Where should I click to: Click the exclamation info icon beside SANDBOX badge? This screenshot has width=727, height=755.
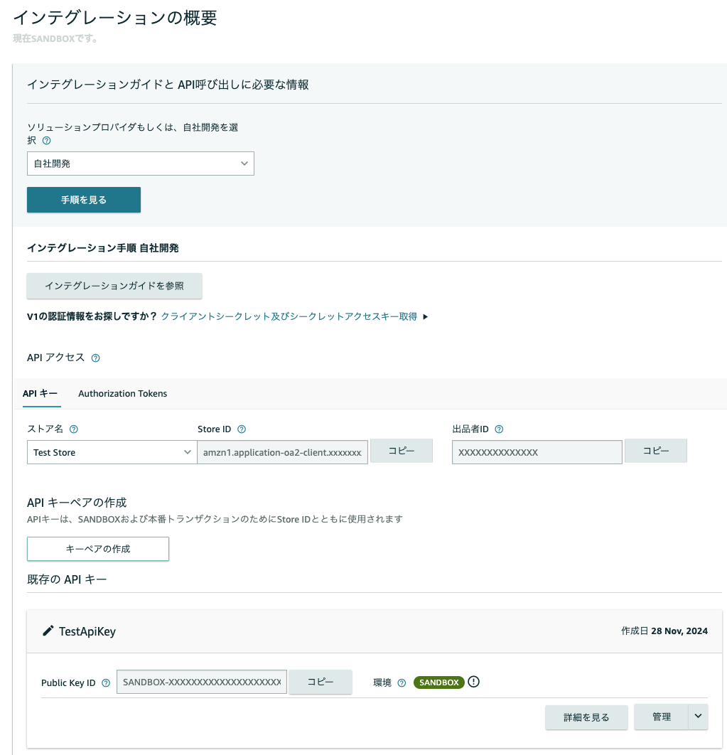click(x=474, y=682)
